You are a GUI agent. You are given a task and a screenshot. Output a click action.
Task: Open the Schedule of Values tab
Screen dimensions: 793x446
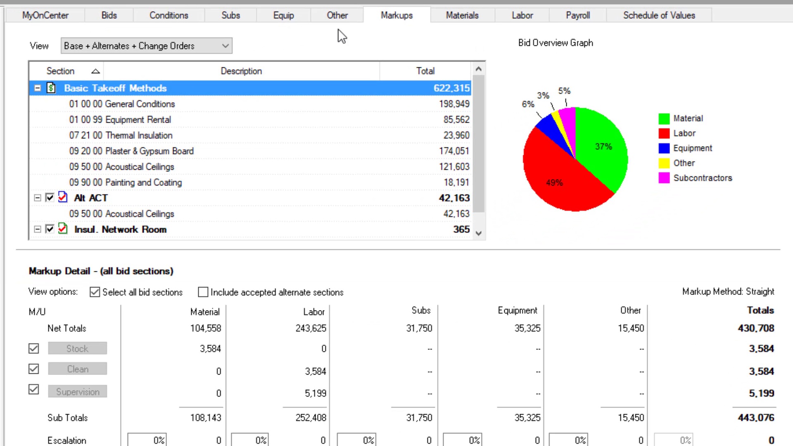click(659, 15)
